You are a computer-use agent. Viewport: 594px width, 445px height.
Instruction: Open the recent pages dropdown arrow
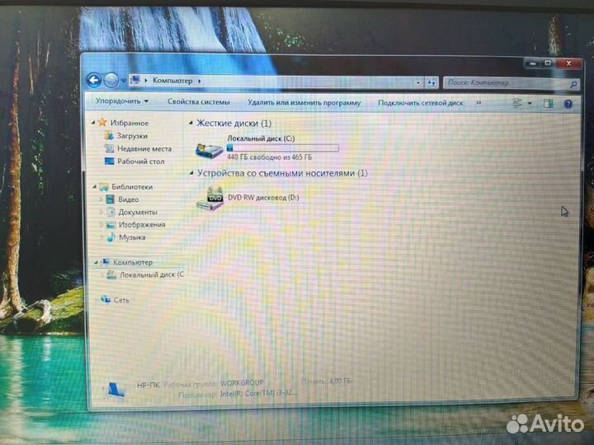[x=123, y=81]
